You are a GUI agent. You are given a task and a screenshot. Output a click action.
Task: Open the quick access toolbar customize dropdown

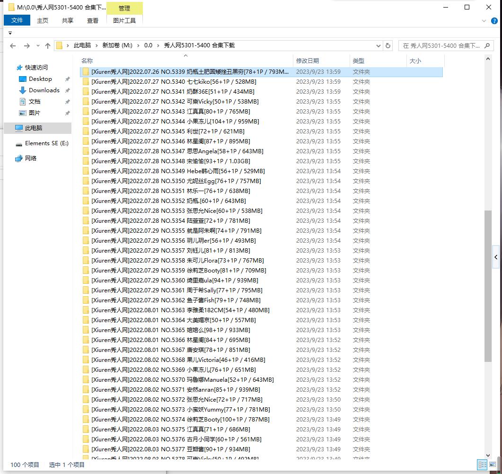[10, 33]
